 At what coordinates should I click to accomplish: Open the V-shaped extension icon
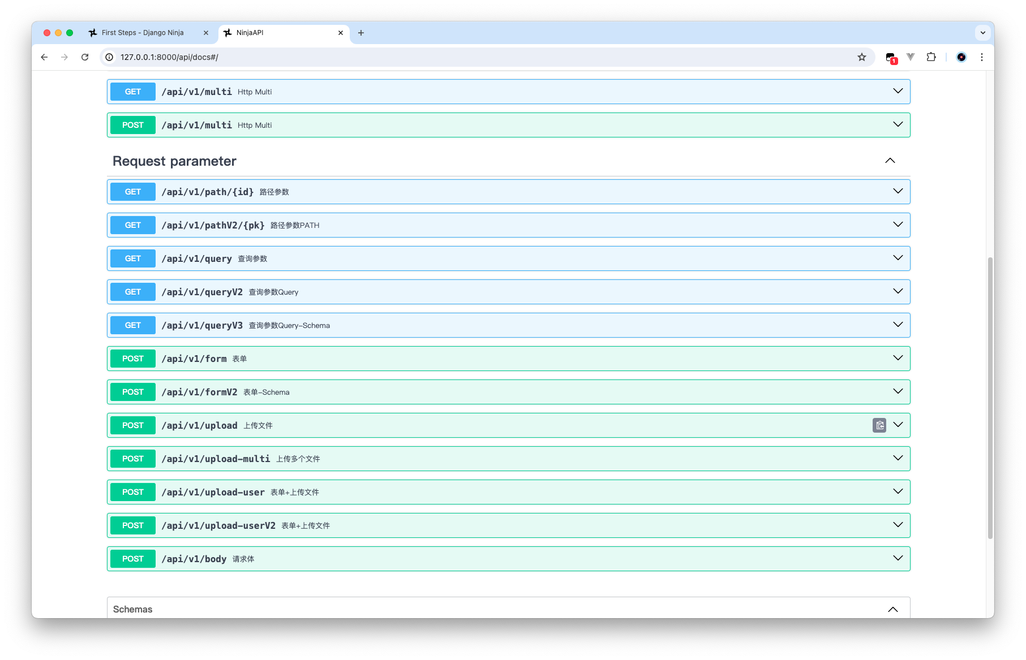point(911,57)
